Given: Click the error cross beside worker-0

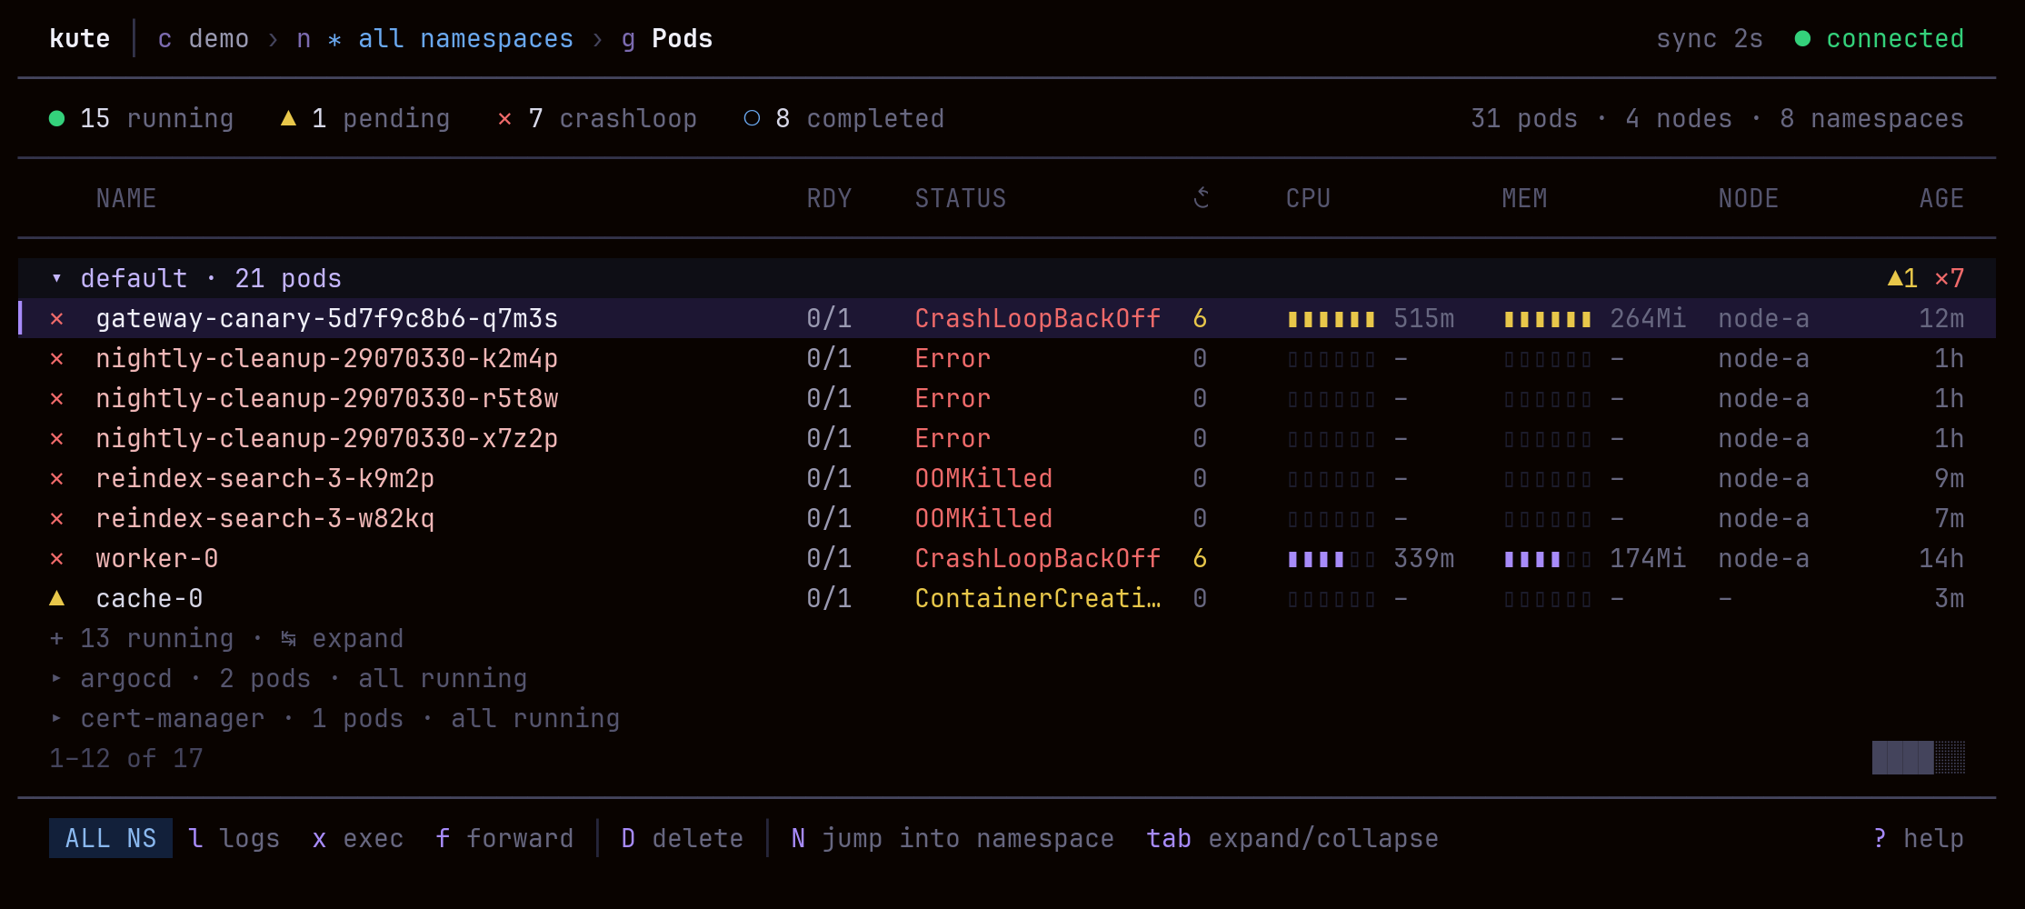Looking at the screenshot, I should tap(56, 559).
